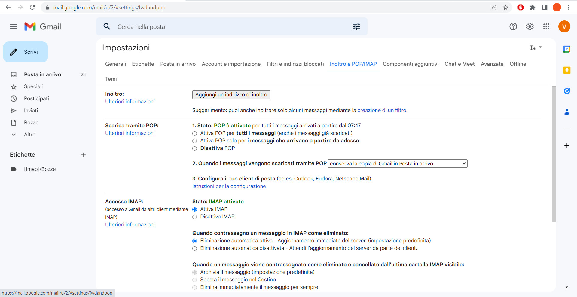
Task: Select Disattiva POP radio button
Action: (194, 148)
